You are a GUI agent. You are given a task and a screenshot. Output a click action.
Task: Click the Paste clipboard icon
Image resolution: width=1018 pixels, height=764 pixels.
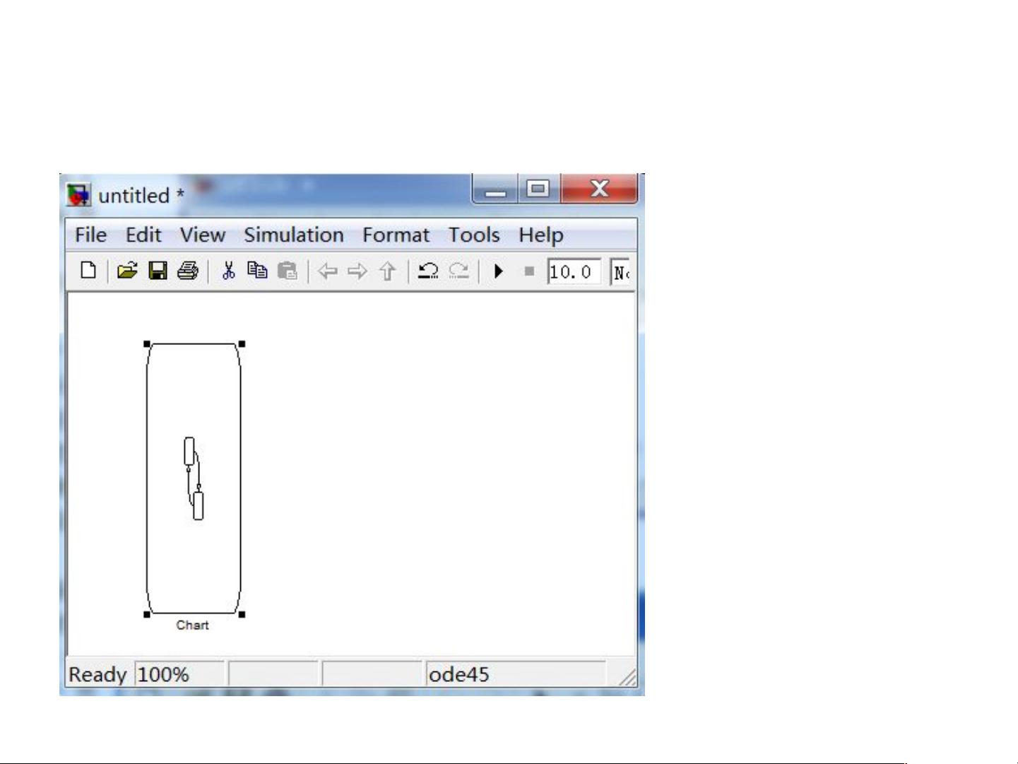point(288,271)
